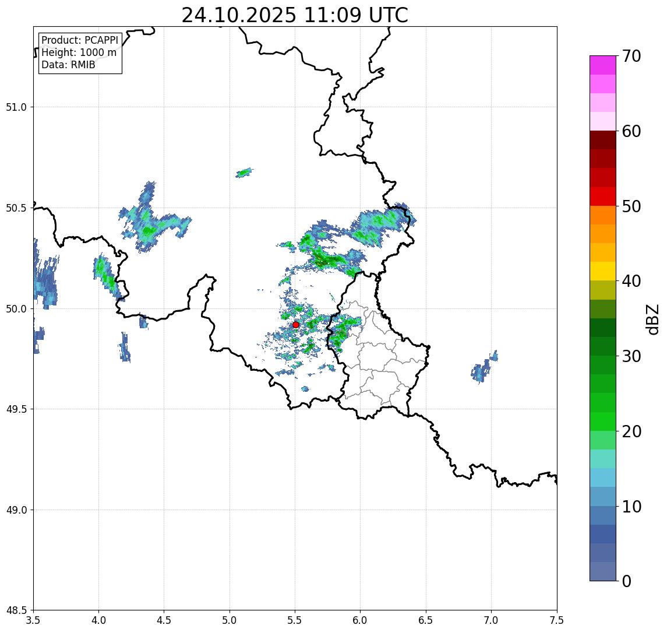Image resolution: width=667 pixels, height=632 pixels.
Task: Click latitude axis label 49.0
Action: click(x=16, y=510)
